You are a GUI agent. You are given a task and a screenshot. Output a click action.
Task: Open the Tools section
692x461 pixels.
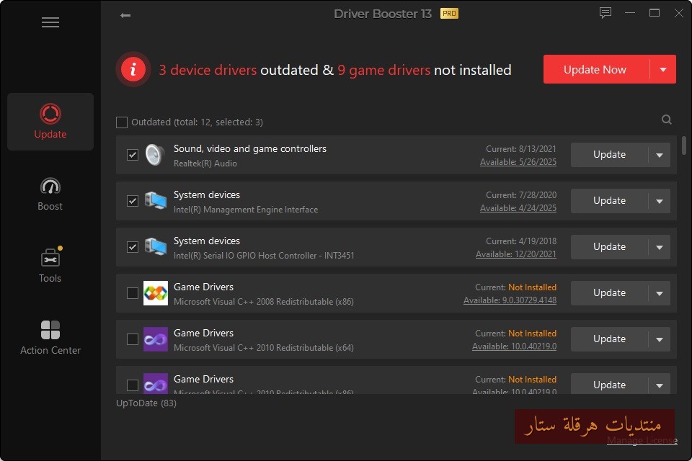[x=50, y=264]
